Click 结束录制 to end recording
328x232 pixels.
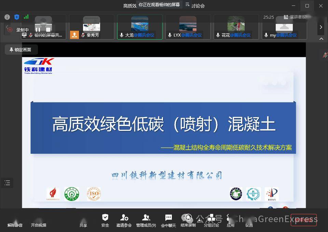(x=188, y=221)
